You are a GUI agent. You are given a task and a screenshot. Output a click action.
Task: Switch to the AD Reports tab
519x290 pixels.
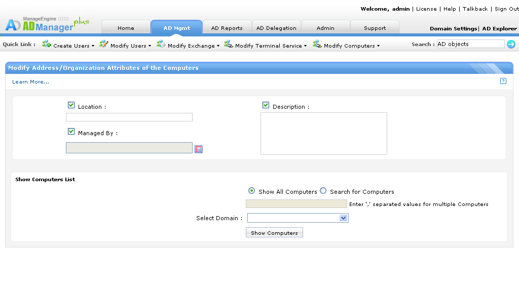(227, 28)
